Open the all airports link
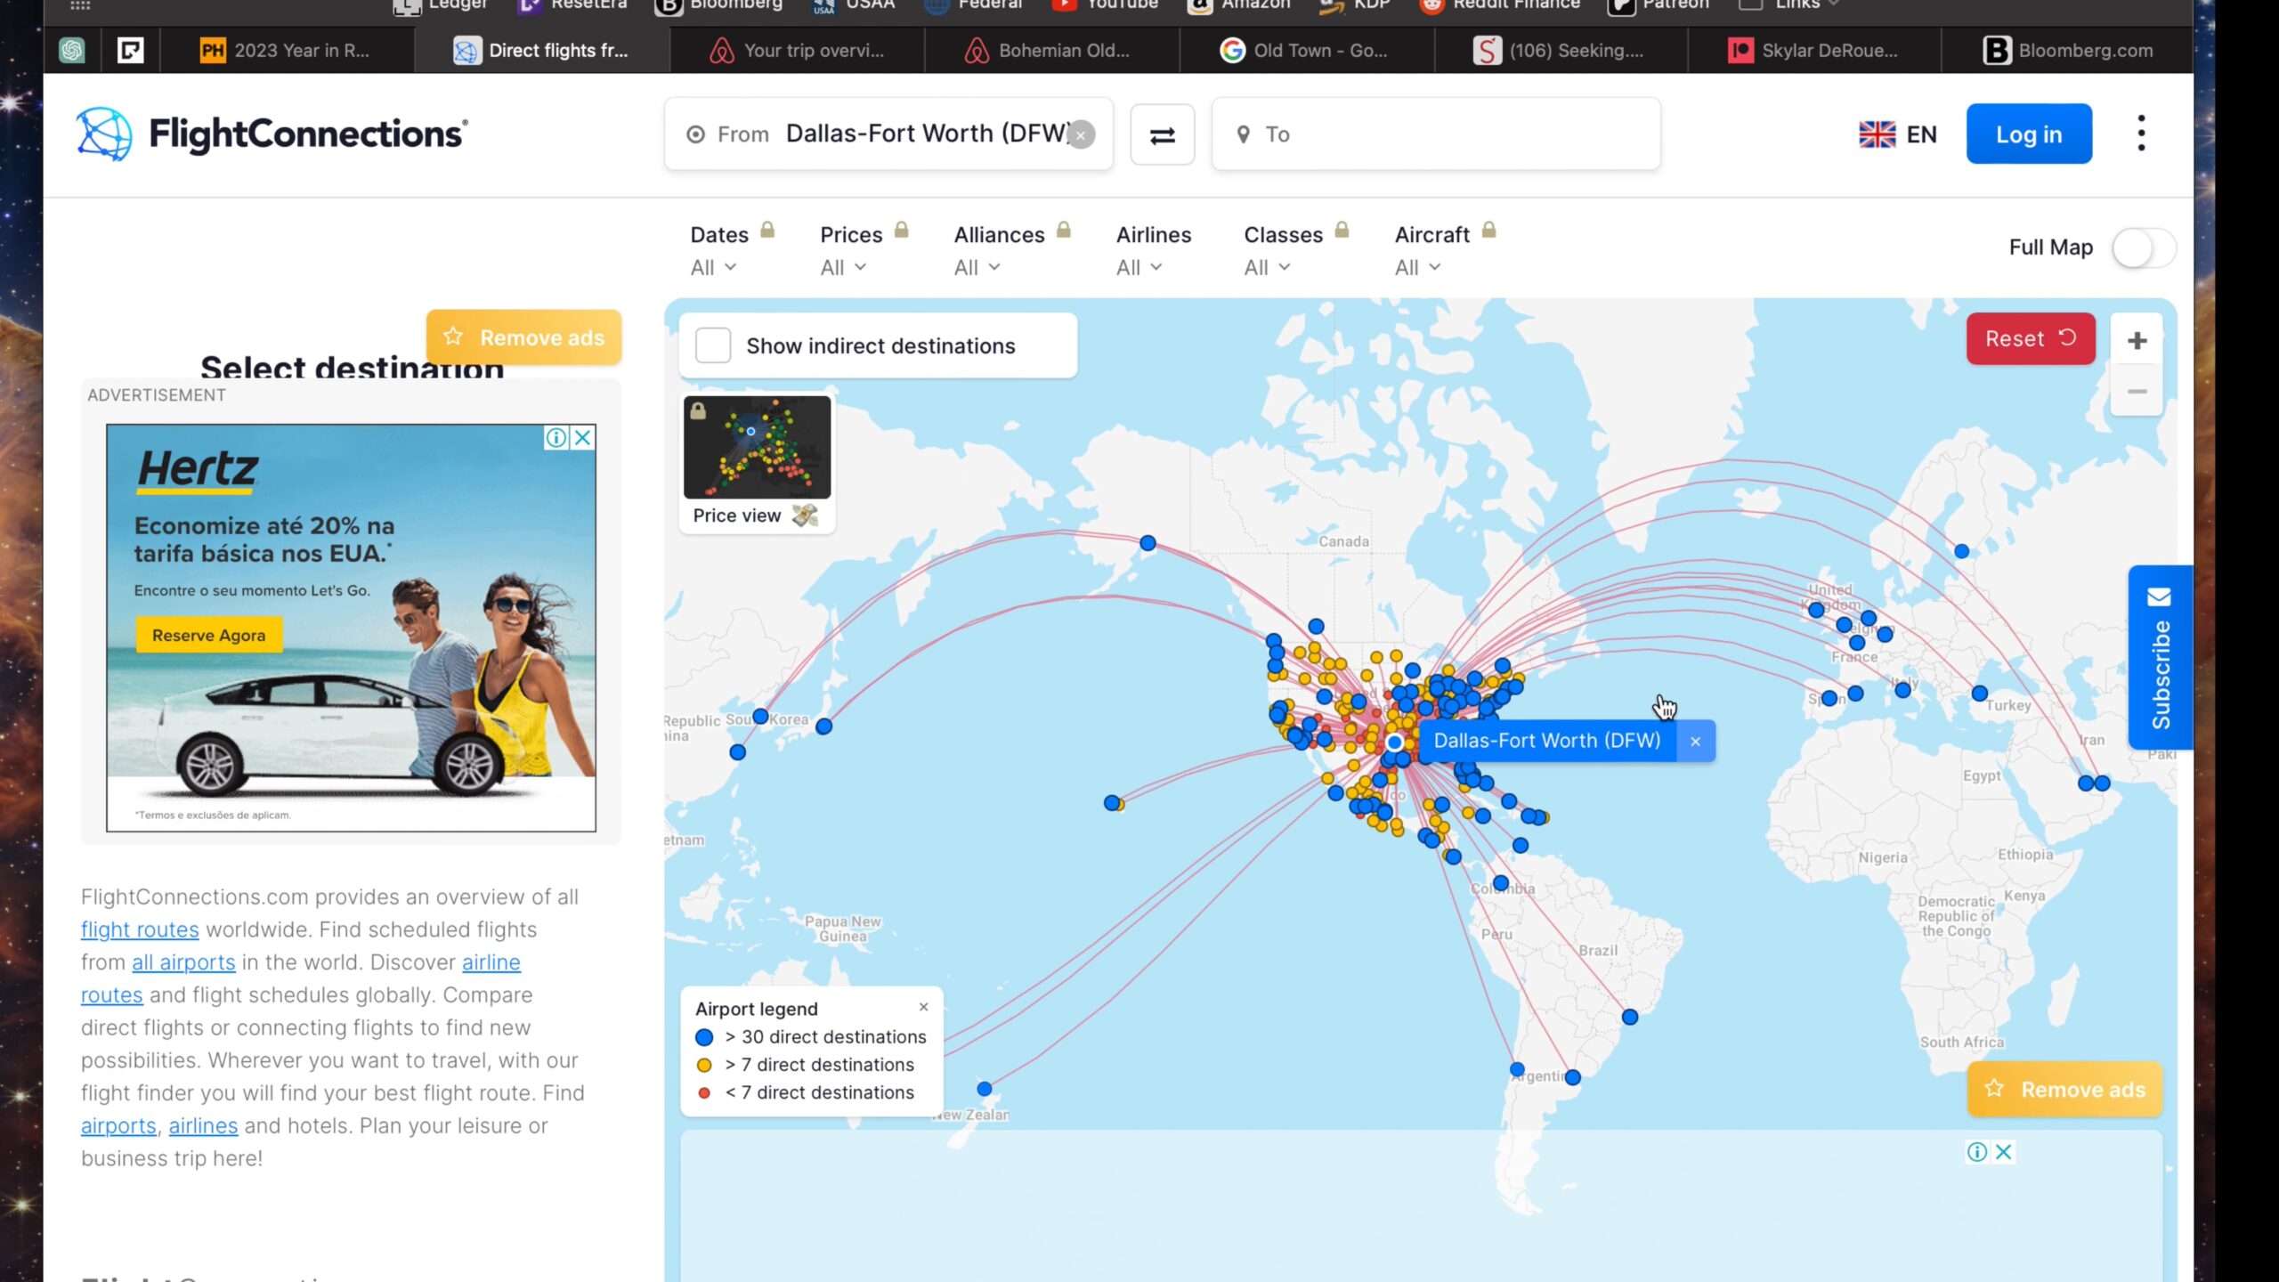2279x1282 pixels. click(x=183, y=962)
